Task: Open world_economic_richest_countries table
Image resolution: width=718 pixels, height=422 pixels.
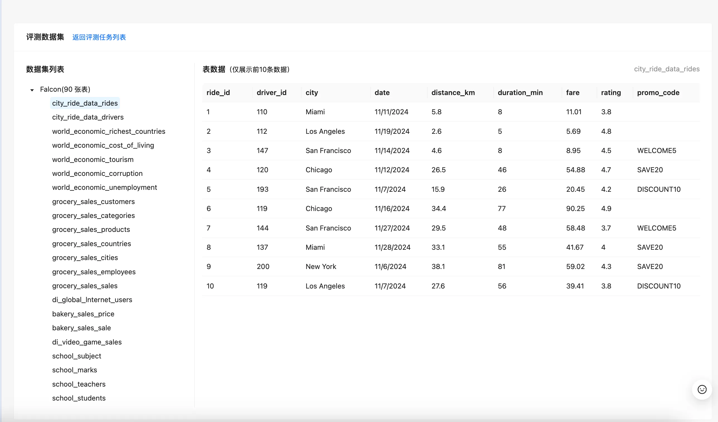Action: (108, 131)
